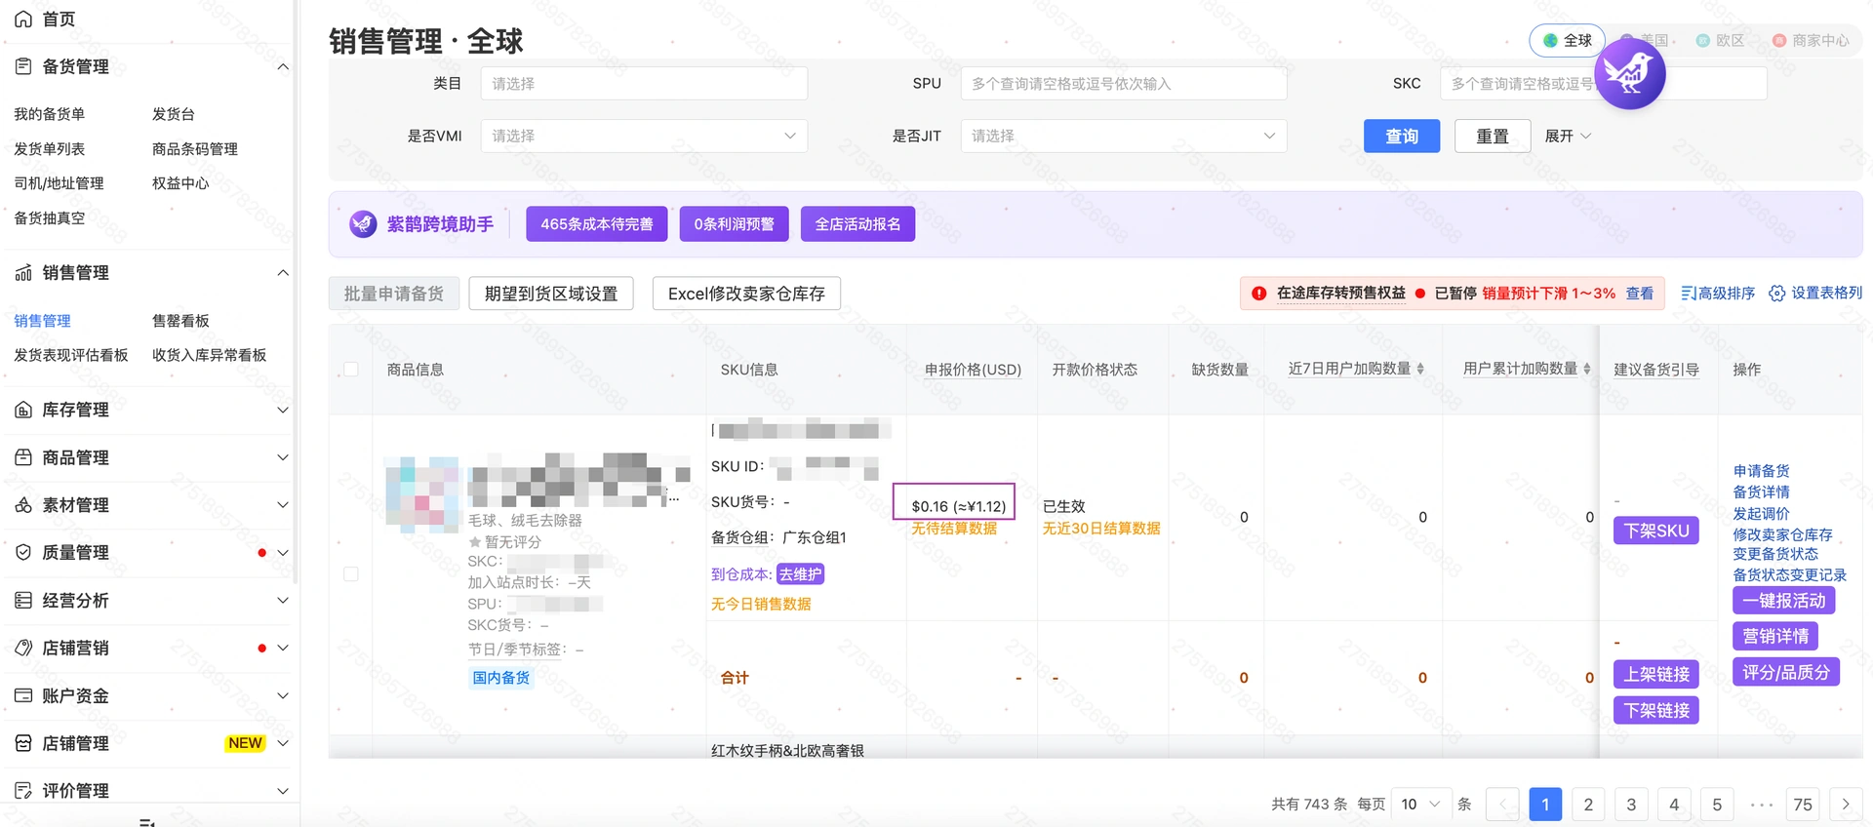Click the 商品管理 sidebar icon
The height and width of the screenshot is (827, 1873).
click(x=23, y=457)
